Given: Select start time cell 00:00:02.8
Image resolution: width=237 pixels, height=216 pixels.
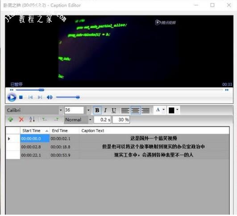Looking at the screenshot, I should pos(35,147).
